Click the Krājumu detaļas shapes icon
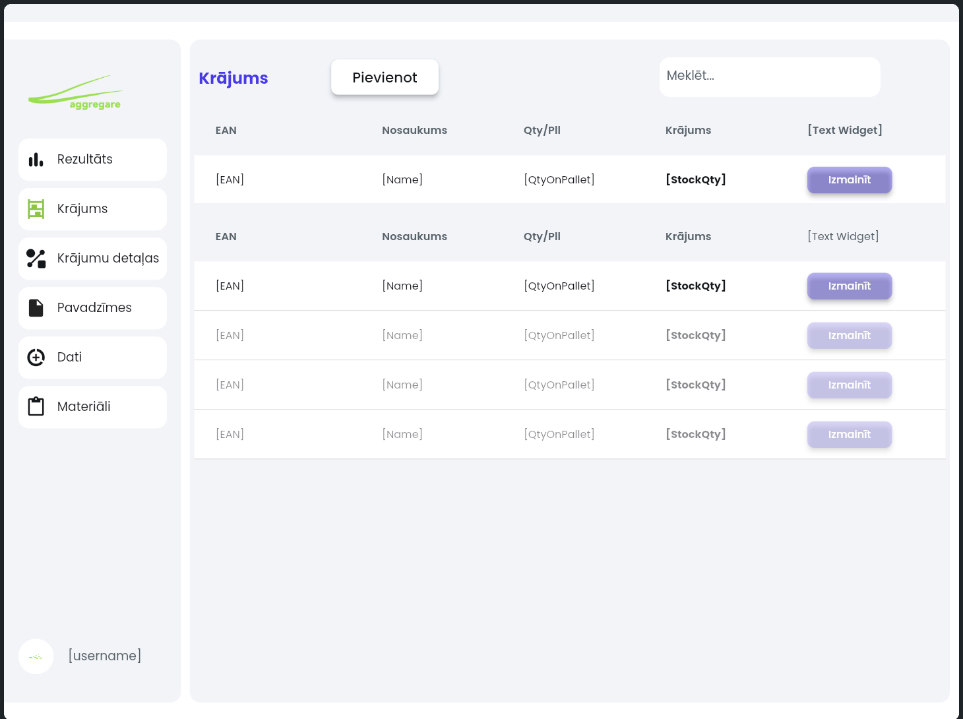This screenshot has height=719, width=963. 36,259
